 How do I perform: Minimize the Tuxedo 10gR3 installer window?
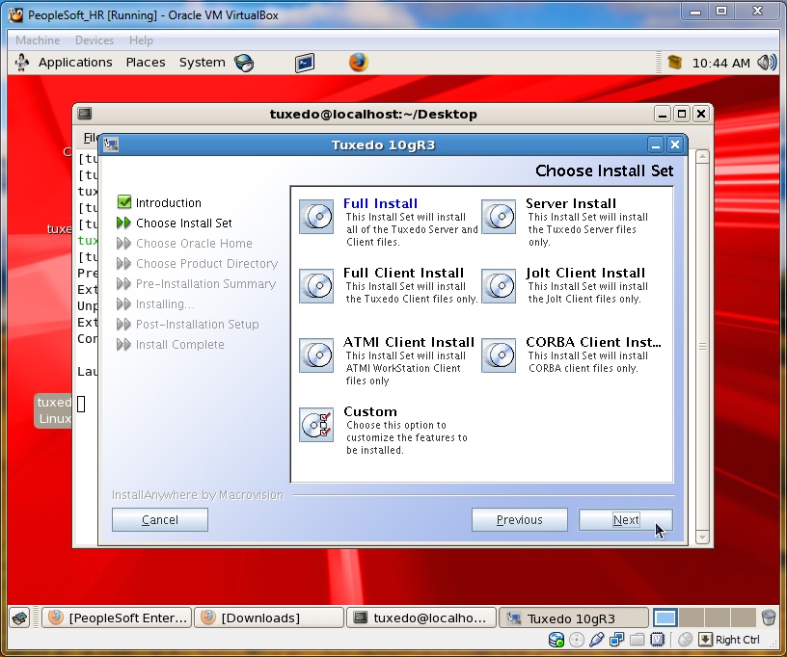pyautogui.click(x=655, y=145)
